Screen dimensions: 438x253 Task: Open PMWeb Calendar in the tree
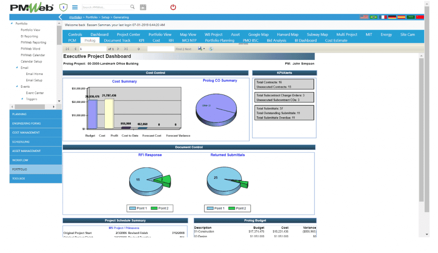click(33, 55)
